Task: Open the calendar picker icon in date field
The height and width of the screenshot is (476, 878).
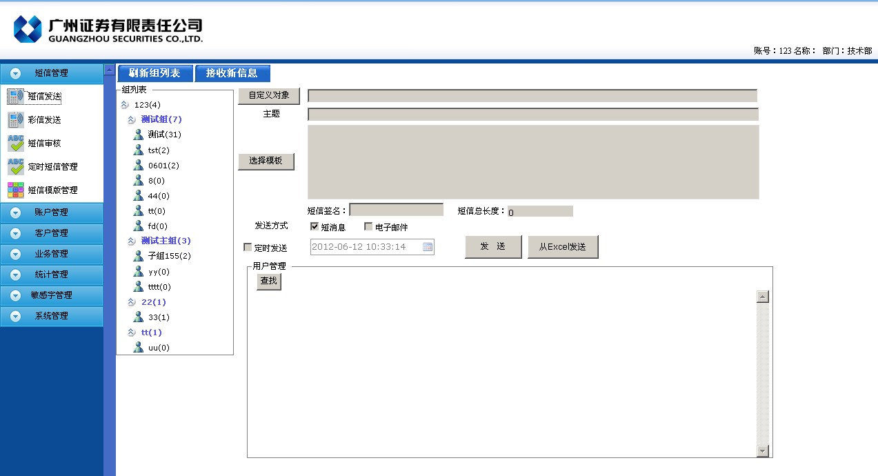Action: coord(428,247)
